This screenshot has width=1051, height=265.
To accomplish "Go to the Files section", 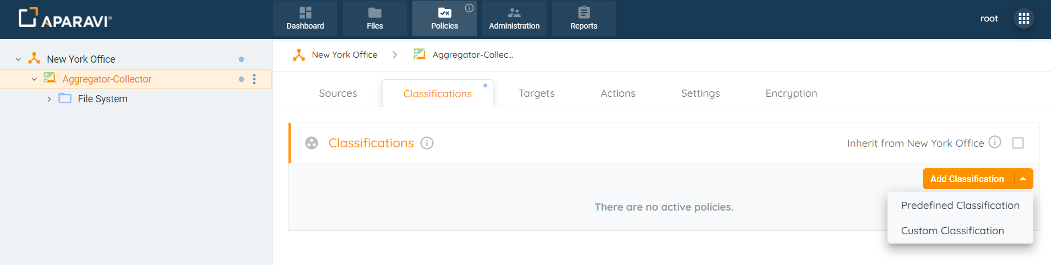I will tap(375, 19).
